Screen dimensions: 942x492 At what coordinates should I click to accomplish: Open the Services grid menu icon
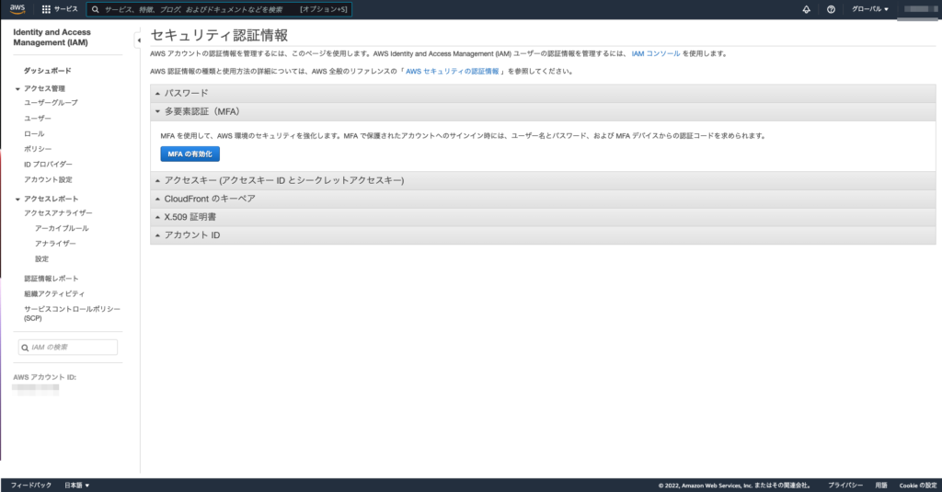click(46, 9)
